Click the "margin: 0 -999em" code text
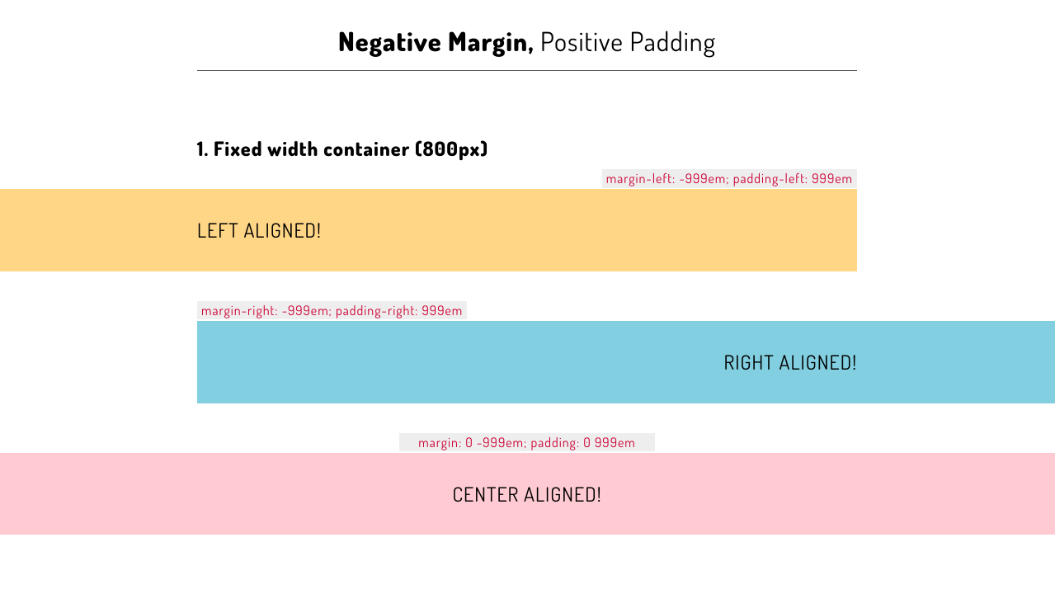The width and height of the screenshot is (1055, 594). 470,443
